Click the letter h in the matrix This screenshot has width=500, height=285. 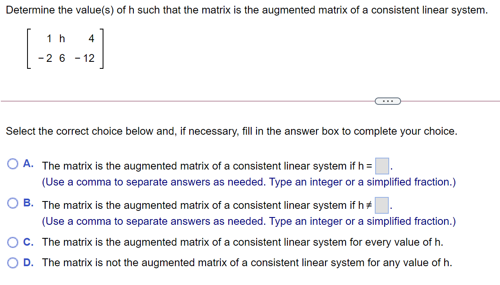coord(62,38)
